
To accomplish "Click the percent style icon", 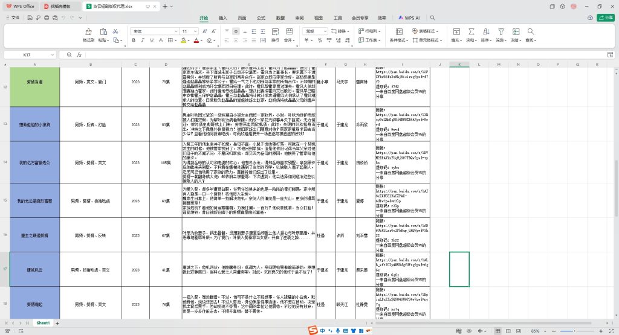I will pyautogui.click(x=320, y=40).
